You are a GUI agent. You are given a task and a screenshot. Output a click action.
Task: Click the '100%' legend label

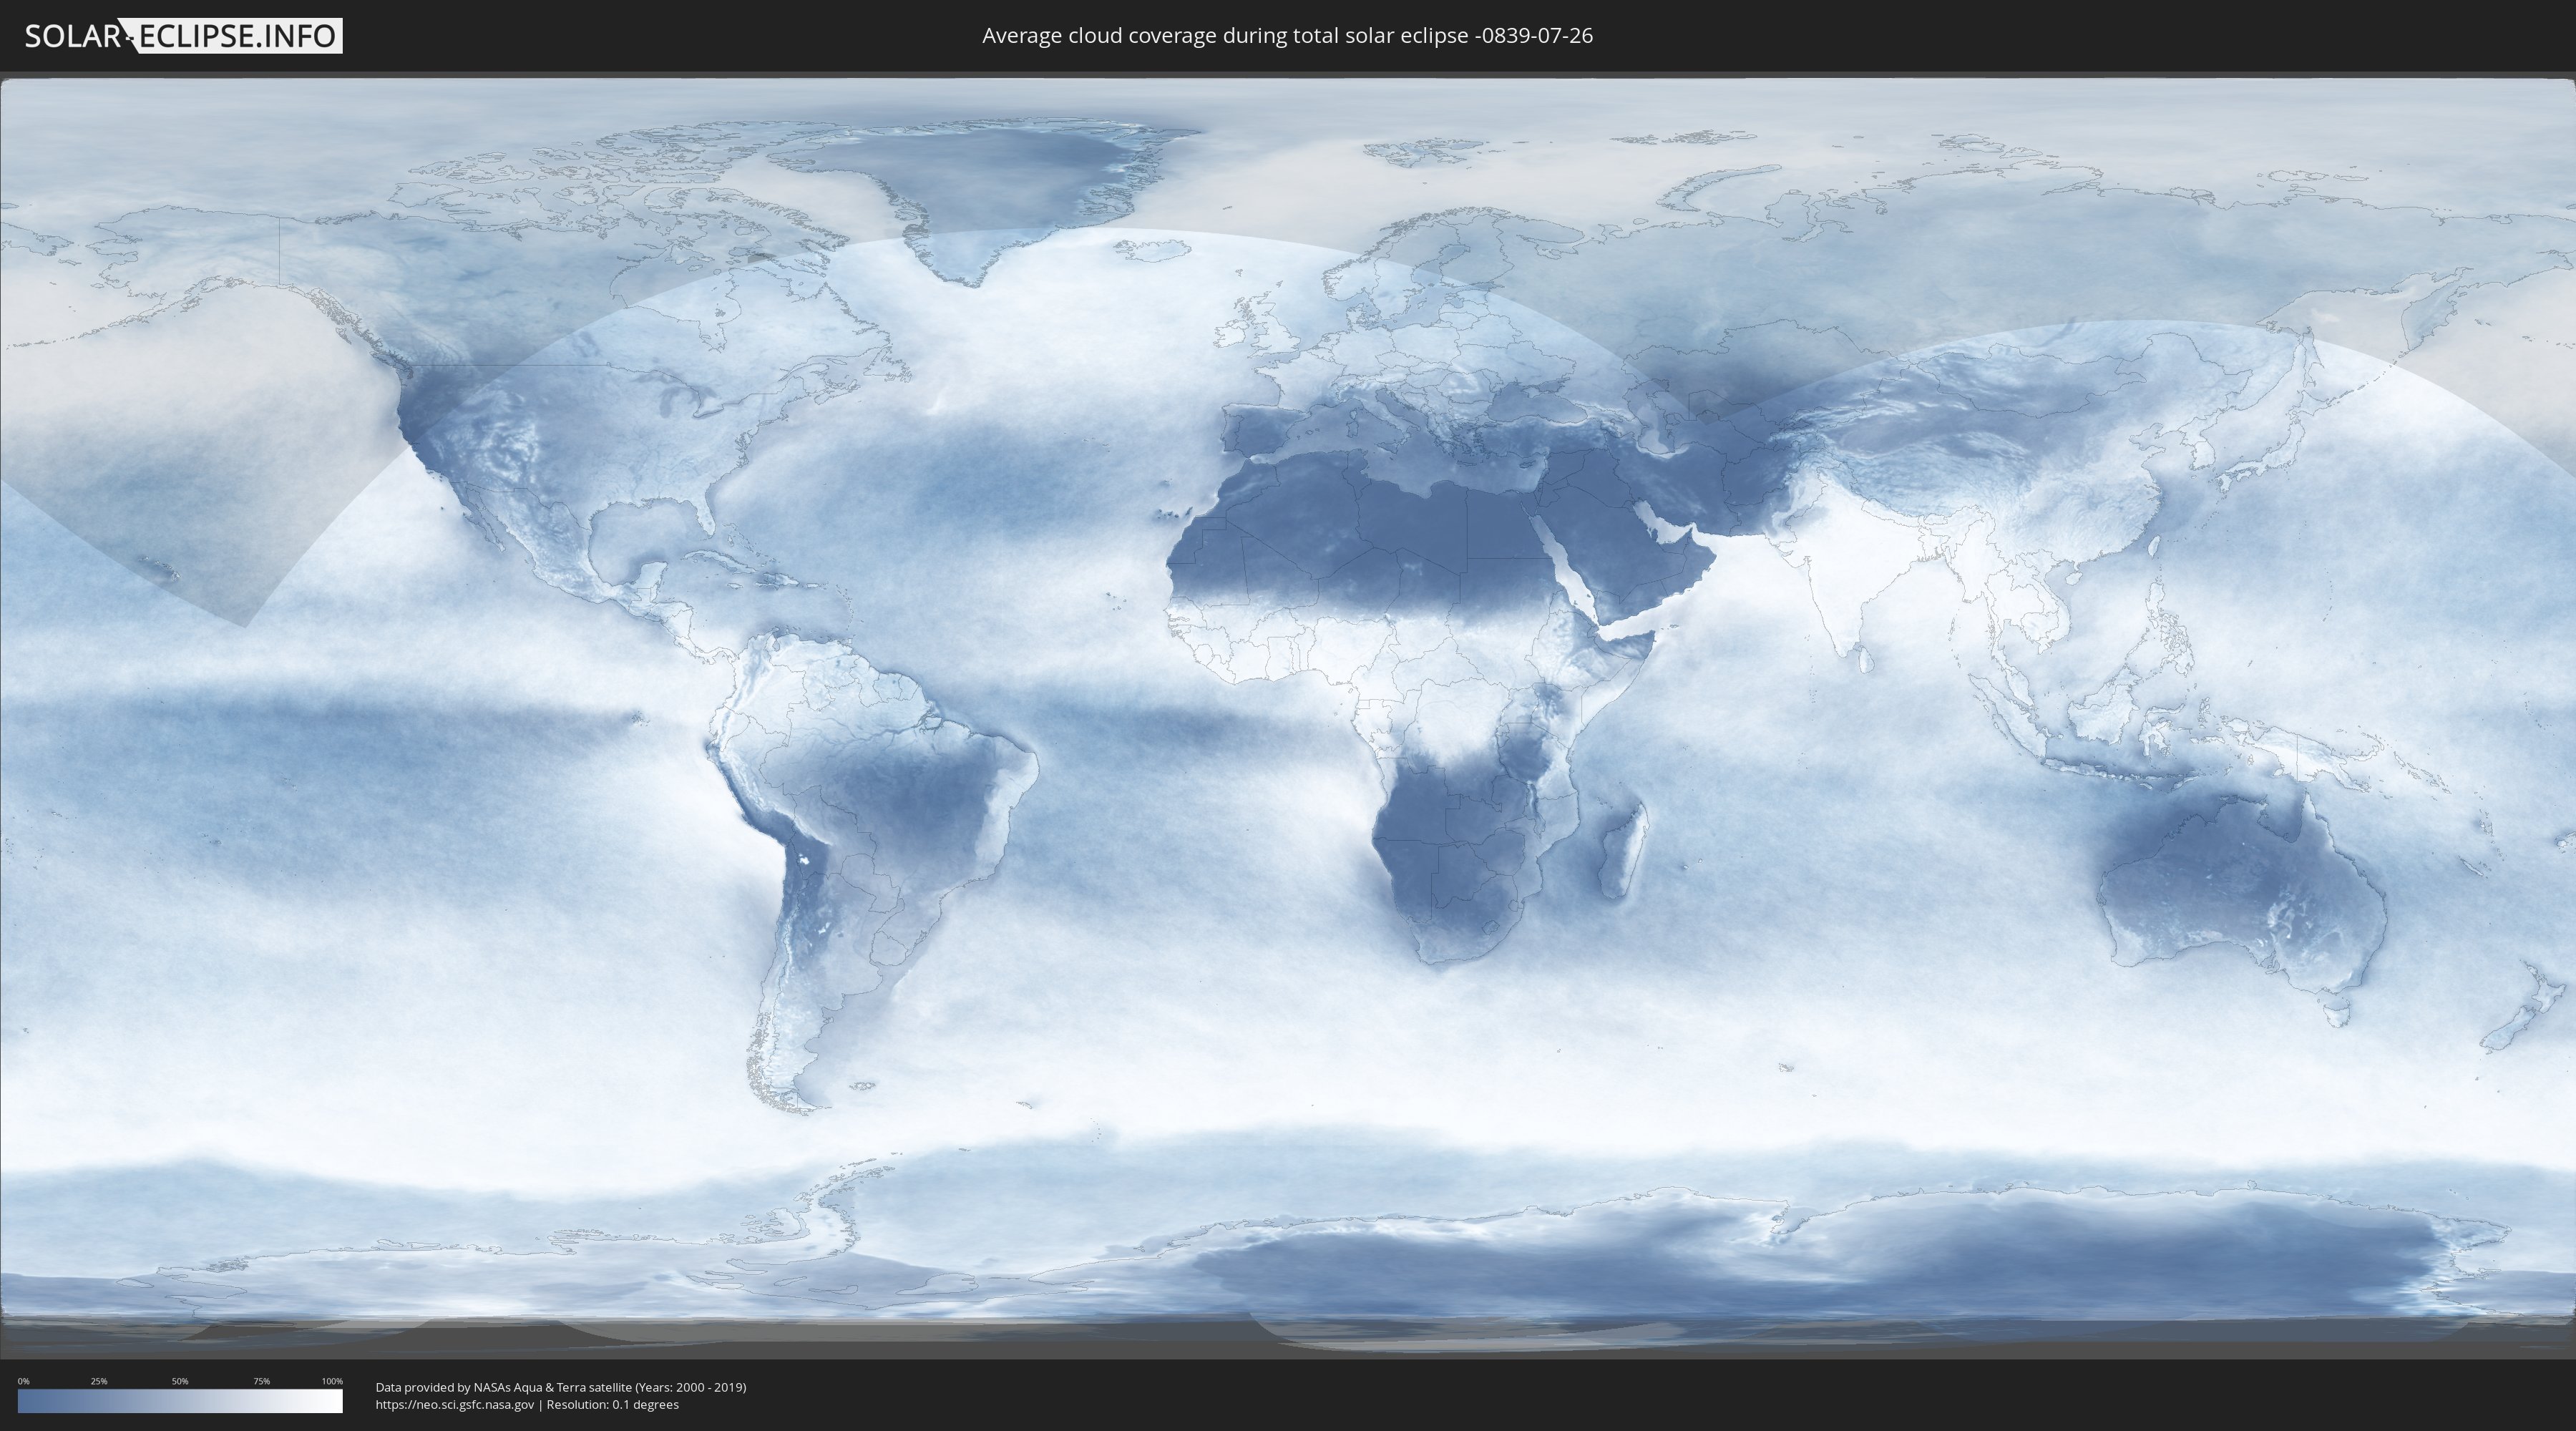pyautogui.click(x=332, y=1381)
